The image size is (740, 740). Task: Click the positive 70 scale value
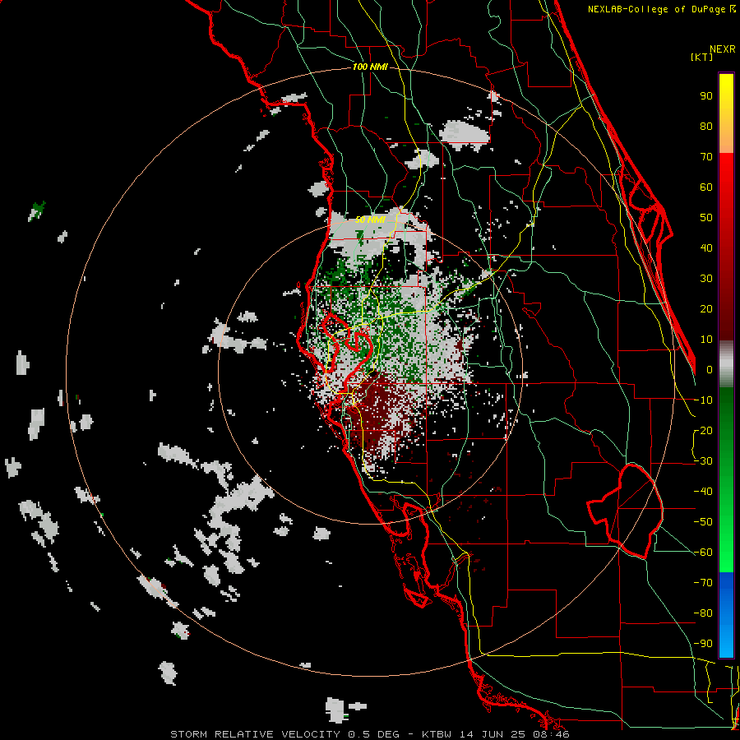[706, 157]
